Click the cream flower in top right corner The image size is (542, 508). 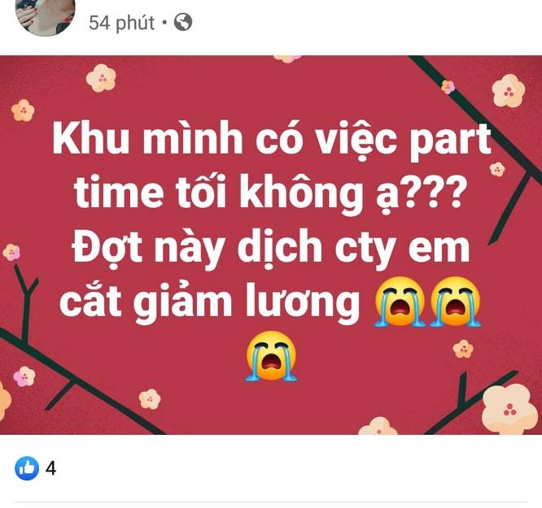(x=509, y=91)
